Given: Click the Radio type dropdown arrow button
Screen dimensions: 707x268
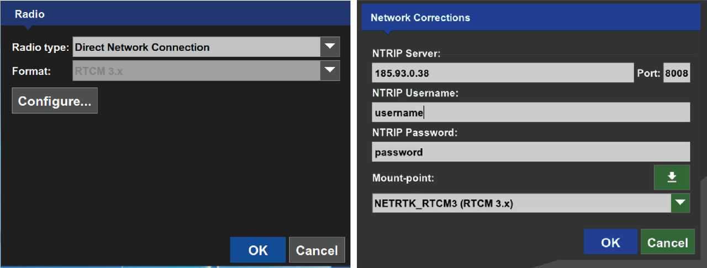Looking at the screenshot, I should pos(330,47).
